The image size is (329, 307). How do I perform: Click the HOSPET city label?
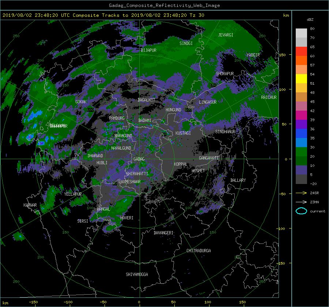click(198, 171)
